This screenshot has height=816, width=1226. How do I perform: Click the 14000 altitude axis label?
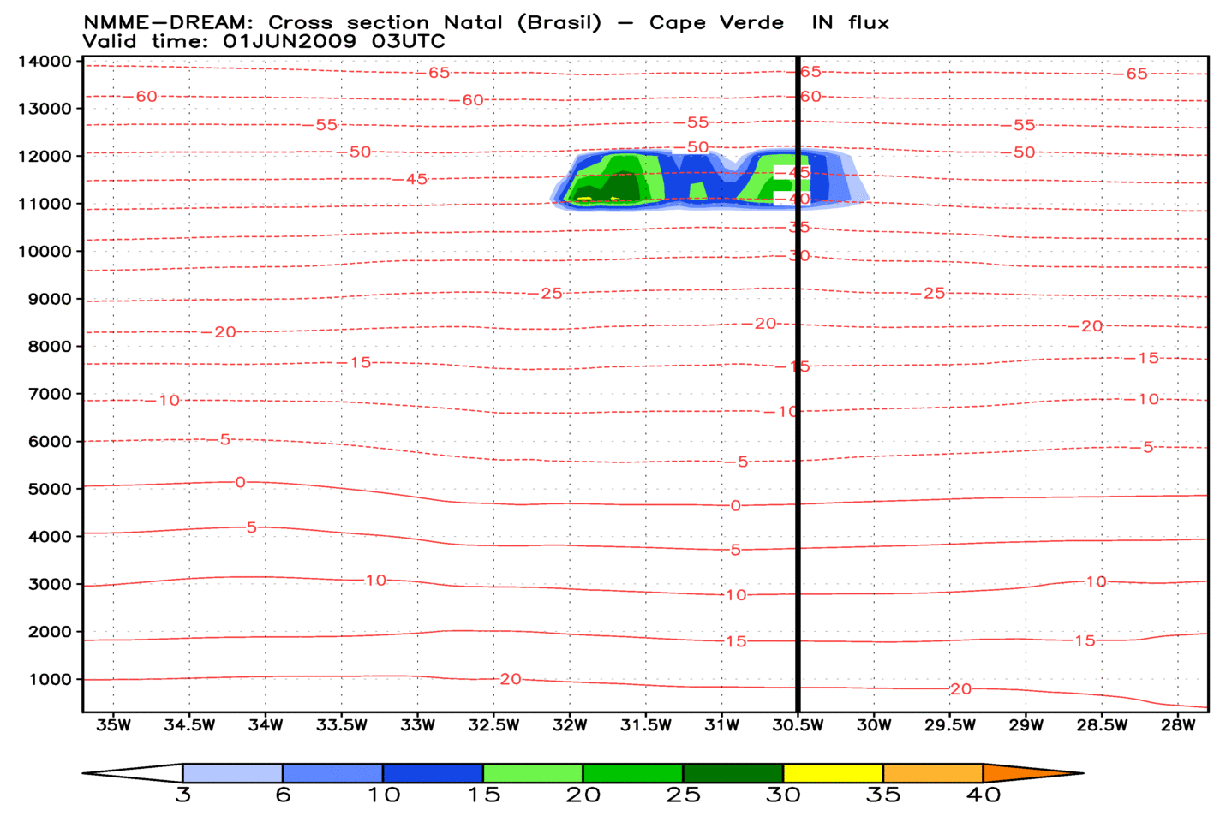tap(44, 61)
